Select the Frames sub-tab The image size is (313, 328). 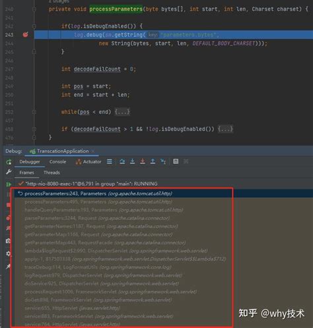(26, 173)
